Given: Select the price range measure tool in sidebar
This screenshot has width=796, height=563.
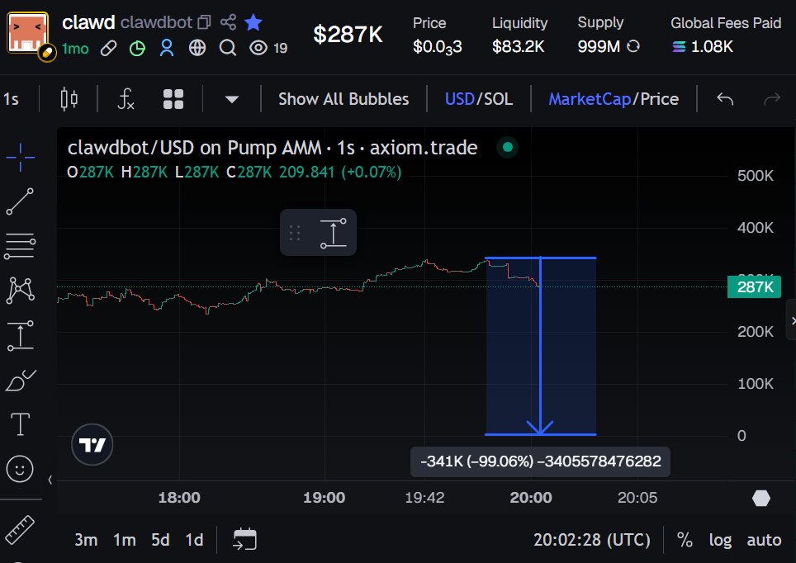Looking at the screenshot, I should pos(21,335).
